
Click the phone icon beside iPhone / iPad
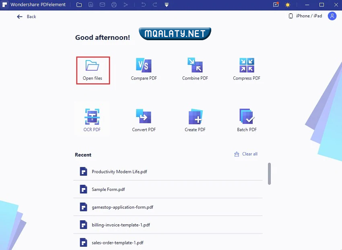point(290,16)
